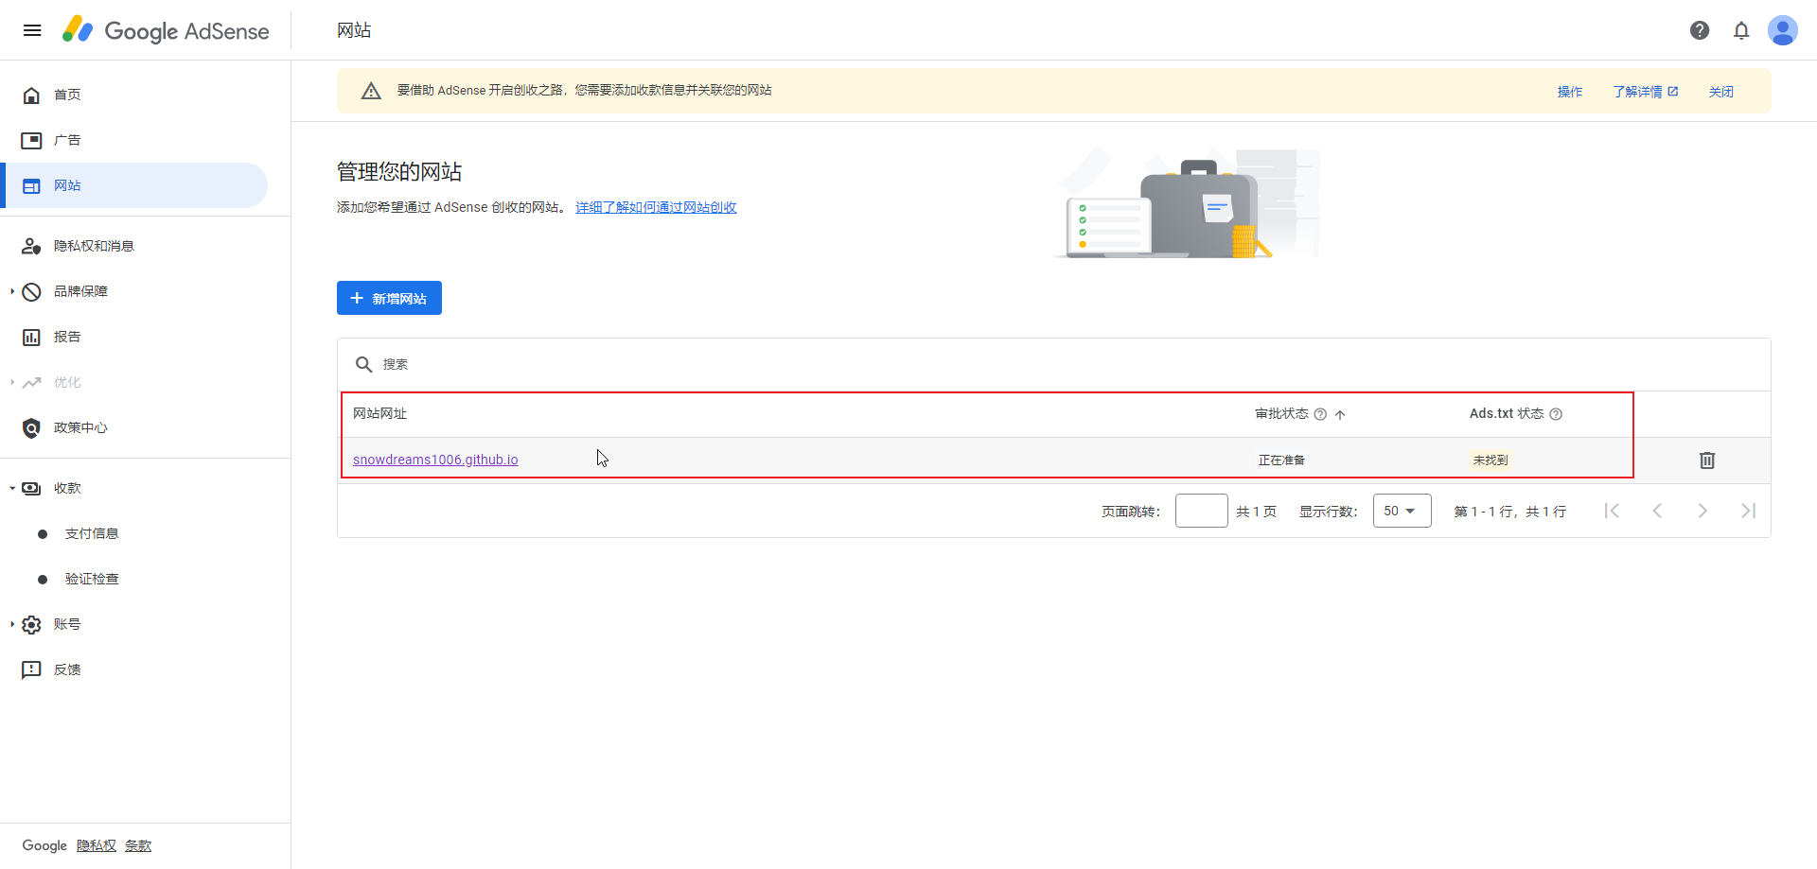Viewport: 1817px width, 869px height.
Task: Click the 新增网站 button
Action: pyautogui.click(x=389, y=298)
